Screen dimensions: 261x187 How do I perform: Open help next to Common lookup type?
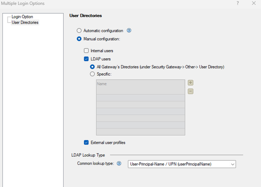(119, 163)
